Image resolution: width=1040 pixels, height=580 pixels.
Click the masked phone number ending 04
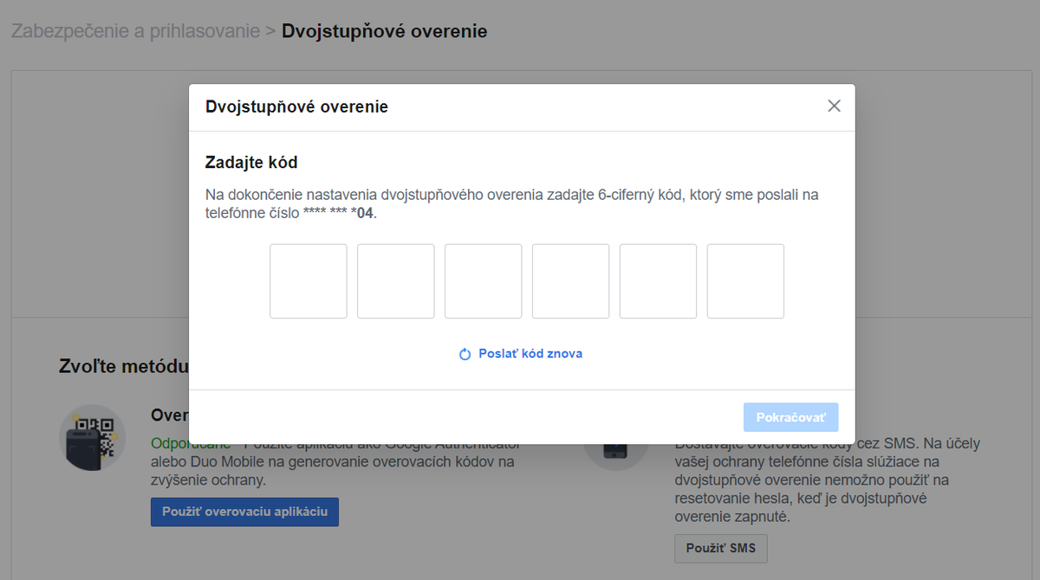click(339, 213)
